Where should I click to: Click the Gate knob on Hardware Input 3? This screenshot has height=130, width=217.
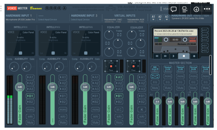tap(92, 67)
